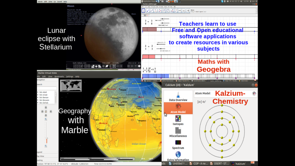
Task: Select GeoGebra Perpendicular line tool
Action: (155, 11)
